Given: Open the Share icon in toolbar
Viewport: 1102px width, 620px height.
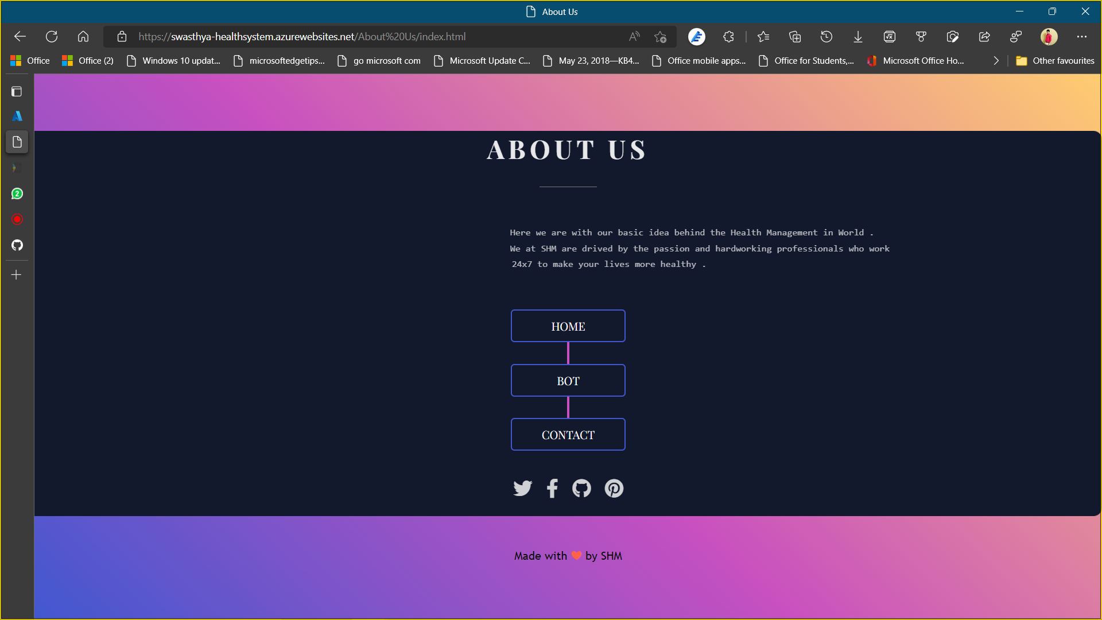Looking at the screenshot, I should (x=984, y=37).
